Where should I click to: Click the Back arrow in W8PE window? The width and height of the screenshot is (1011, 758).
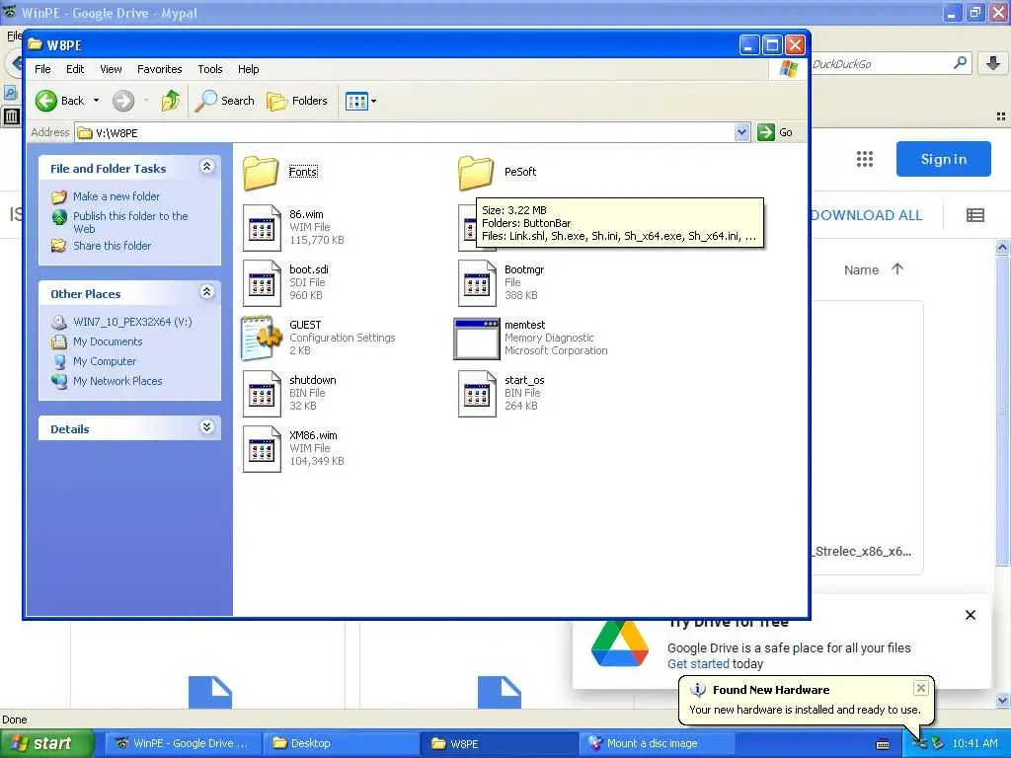point(46,101)
